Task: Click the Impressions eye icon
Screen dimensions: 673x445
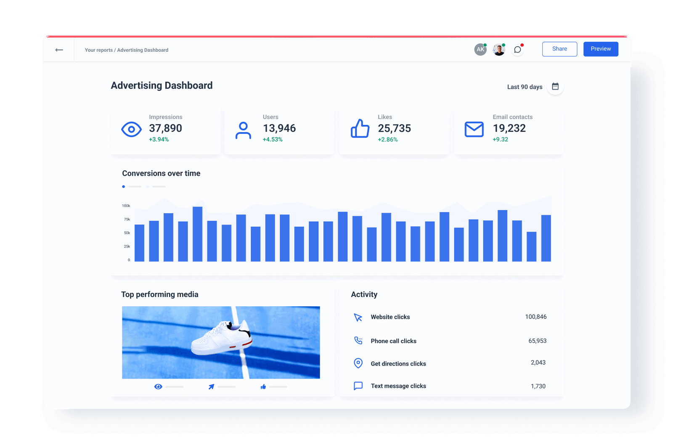Action: coord(131,129)
